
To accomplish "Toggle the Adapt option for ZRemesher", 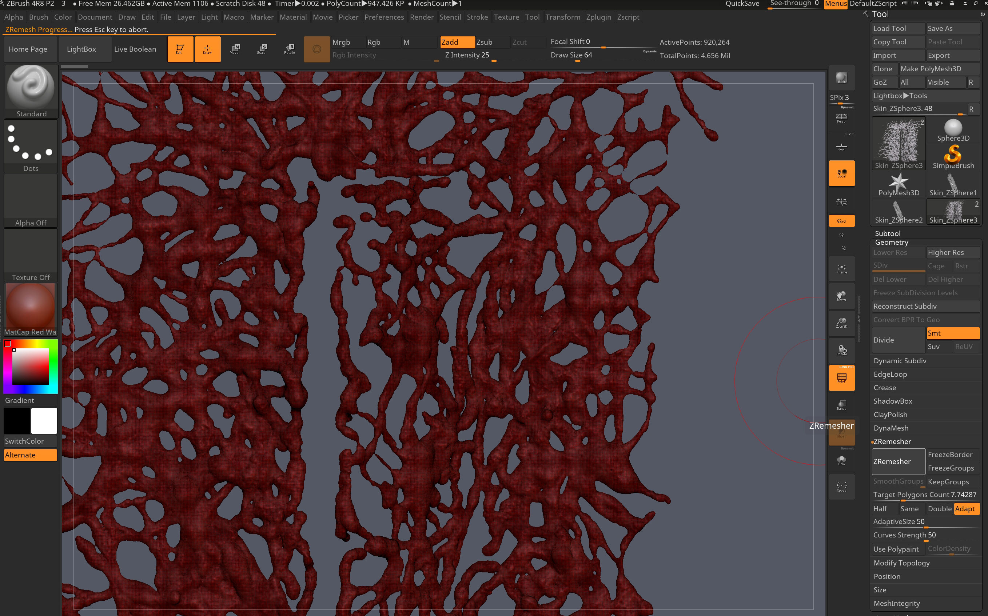I will [967, 509].
